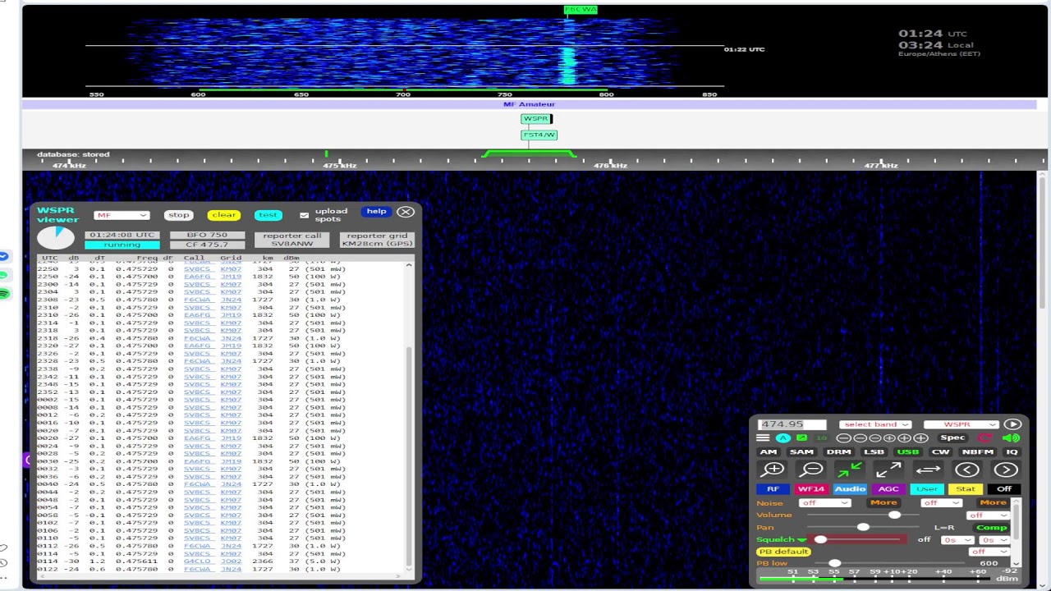This screenshot has height=591, width=1051.
Task: Click the WSPR cycle pie timer icon
Action: click(55, 237)
